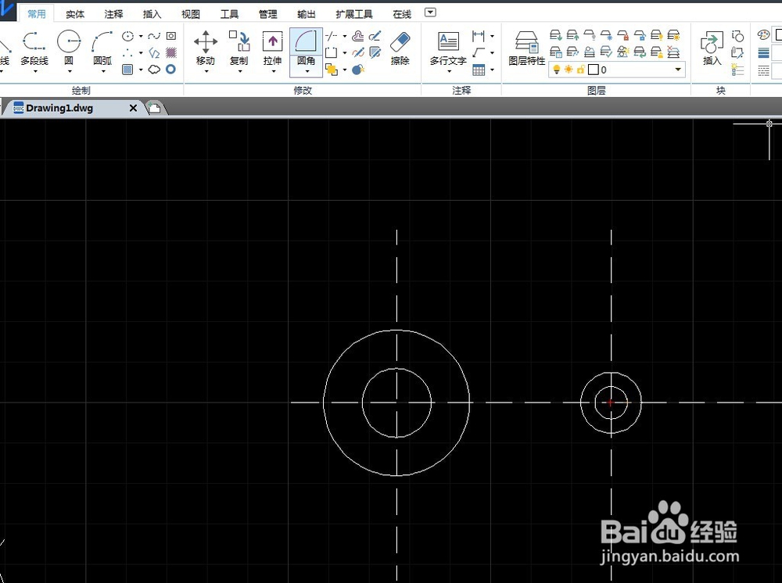
Task: Activate the 圆角 fillet tool
Action: coord(306,48)
